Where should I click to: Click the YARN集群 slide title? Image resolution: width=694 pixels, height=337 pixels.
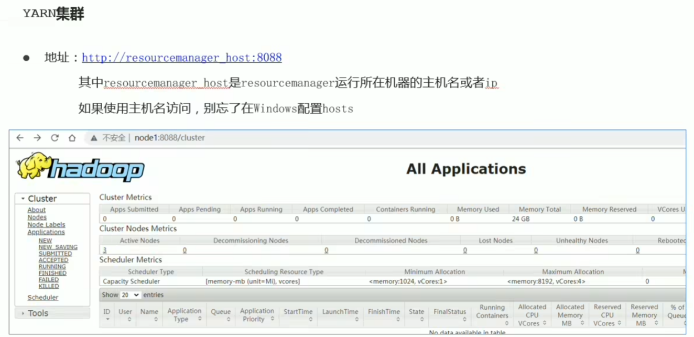(x=53, y=14)
